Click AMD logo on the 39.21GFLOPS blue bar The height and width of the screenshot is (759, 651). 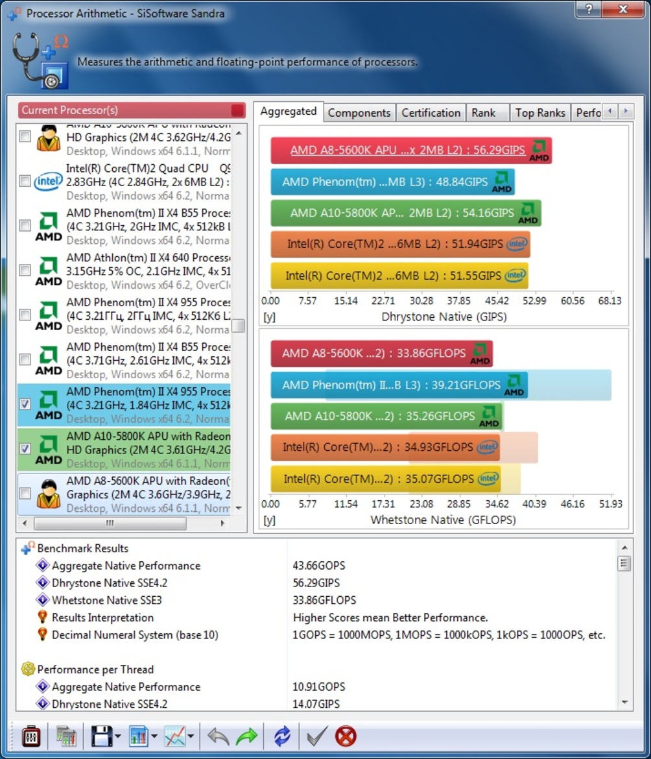[514, 385]
